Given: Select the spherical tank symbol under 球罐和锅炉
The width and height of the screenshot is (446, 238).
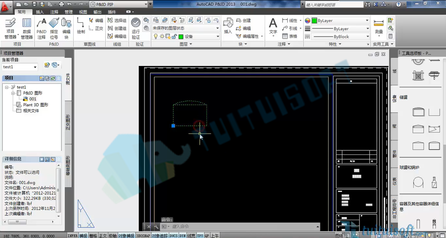Looking at the screenshot, I should coord(418,183).
